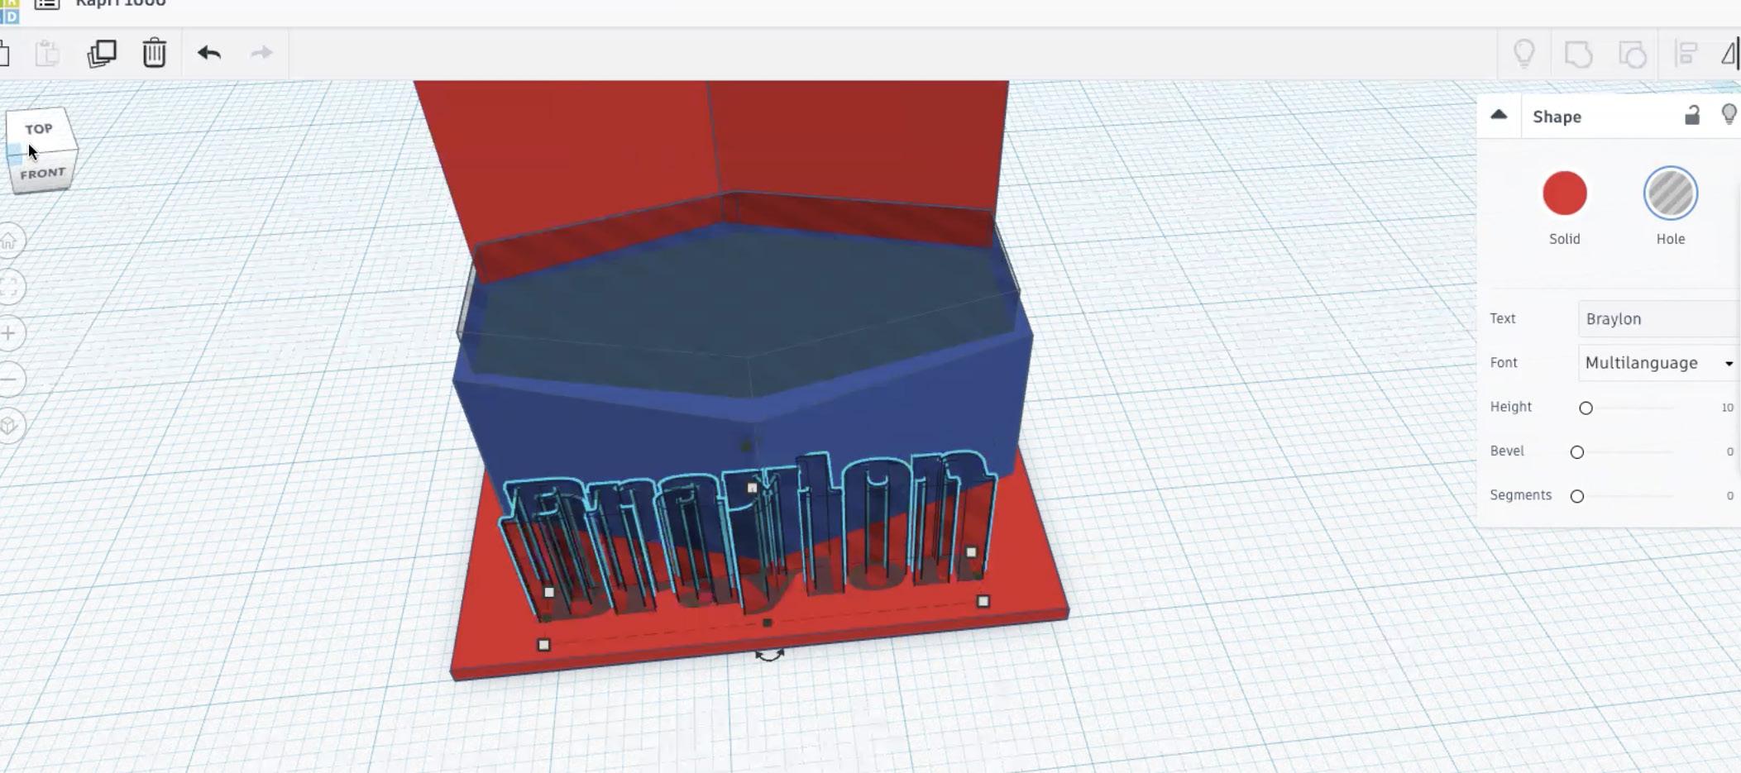Zoom out with the minus button

pyautogui.click(x=10, y=379)
